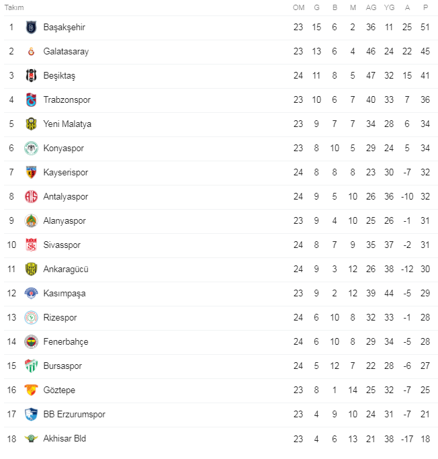The height and width of the screenshot is (459, 438).
Task: Click the Yeni Malatya club badge
Action: tap(31, 124)
